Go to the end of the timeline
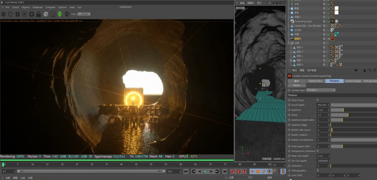This screenshot has height=180, width=377. [225, 172]
